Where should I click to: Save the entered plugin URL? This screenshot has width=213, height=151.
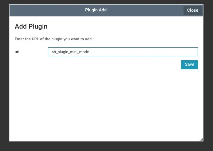tap(189, 65)
